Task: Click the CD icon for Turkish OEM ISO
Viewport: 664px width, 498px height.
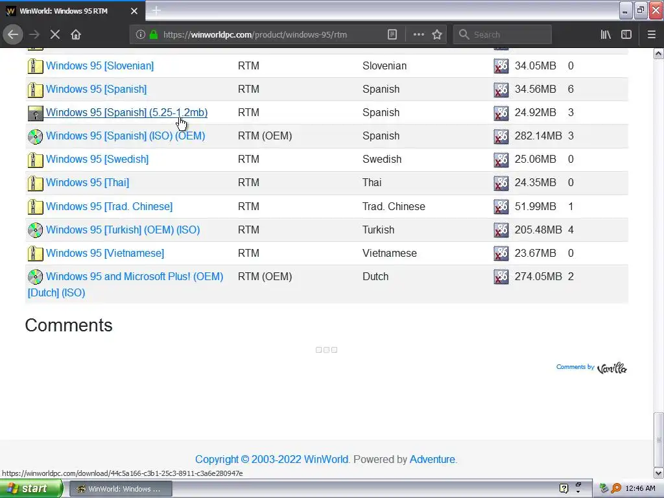Action: [x=35, y=230]
